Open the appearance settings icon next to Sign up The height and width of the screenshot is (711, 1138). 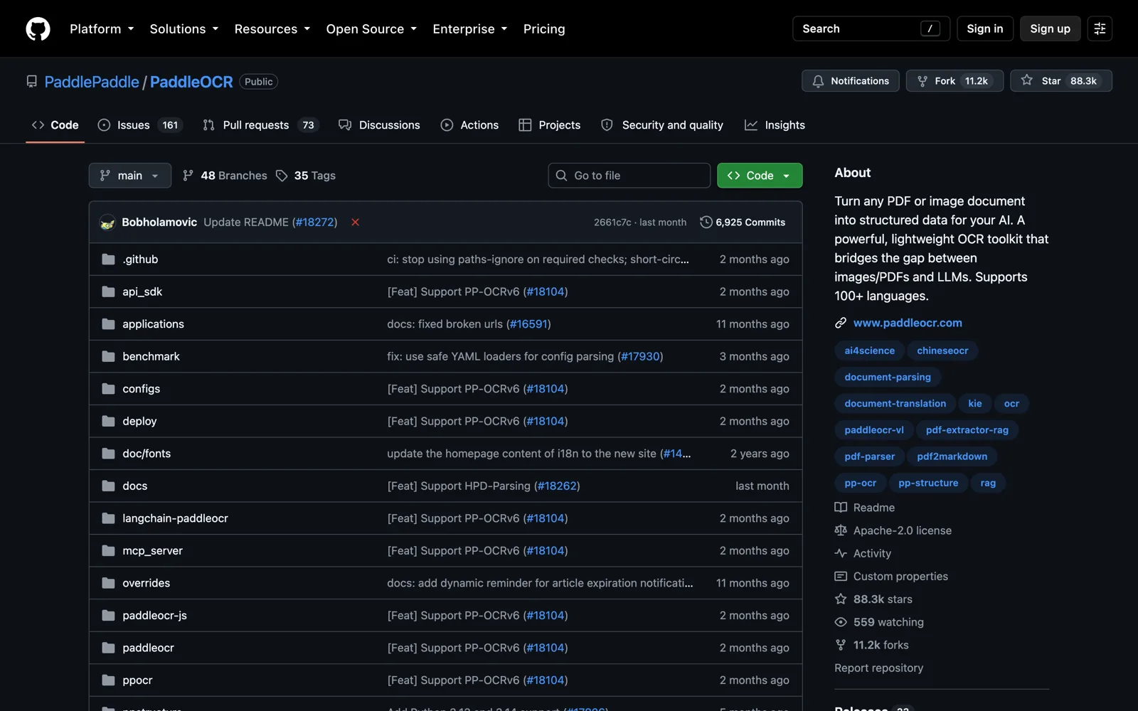(1100, 28)
